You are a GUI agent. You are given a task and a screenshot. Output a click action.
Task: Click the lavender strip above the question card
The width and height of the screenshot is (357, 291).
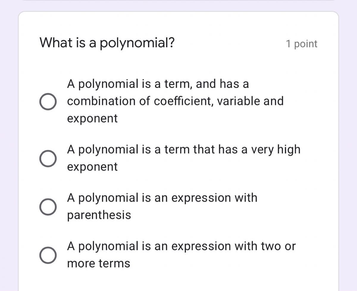[178, 6]
